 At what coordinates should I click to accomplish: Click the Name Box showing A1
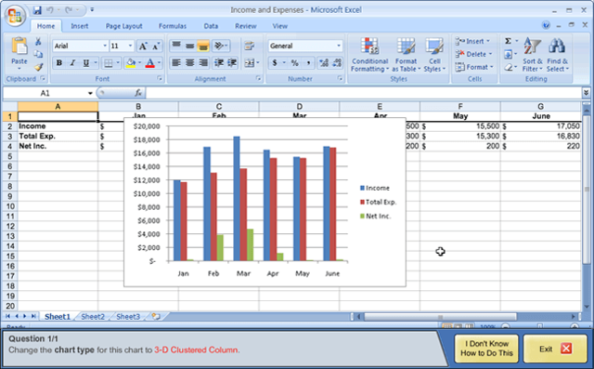[x=45, y=93]
